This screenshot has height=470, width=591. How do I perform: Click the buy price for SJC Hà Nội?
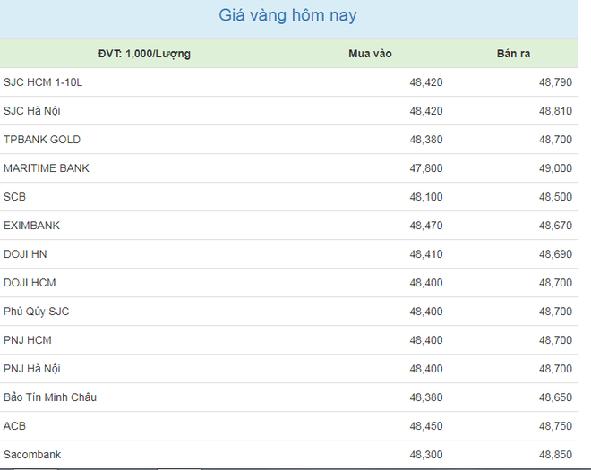(x=426, y=111)
